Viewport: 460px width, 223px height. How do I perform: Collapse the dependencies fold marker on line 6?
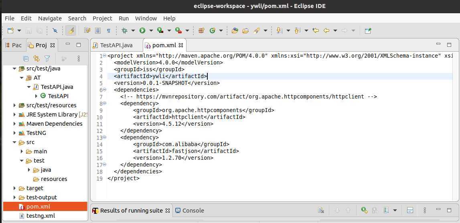click(x=104, y=90)
